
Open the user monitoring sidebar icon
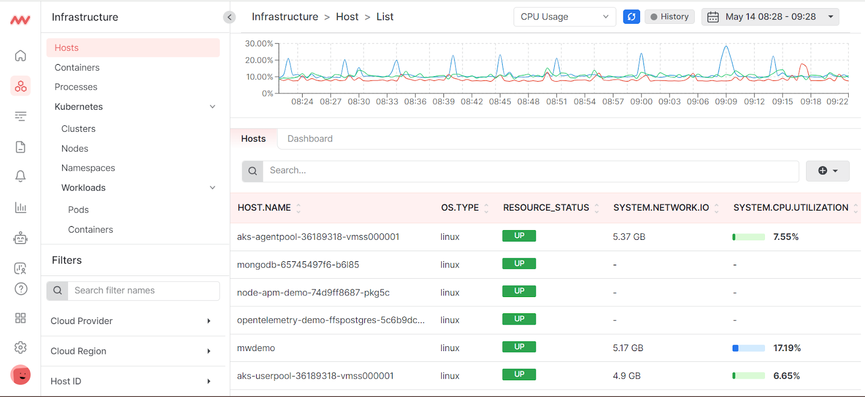[21, 268]
